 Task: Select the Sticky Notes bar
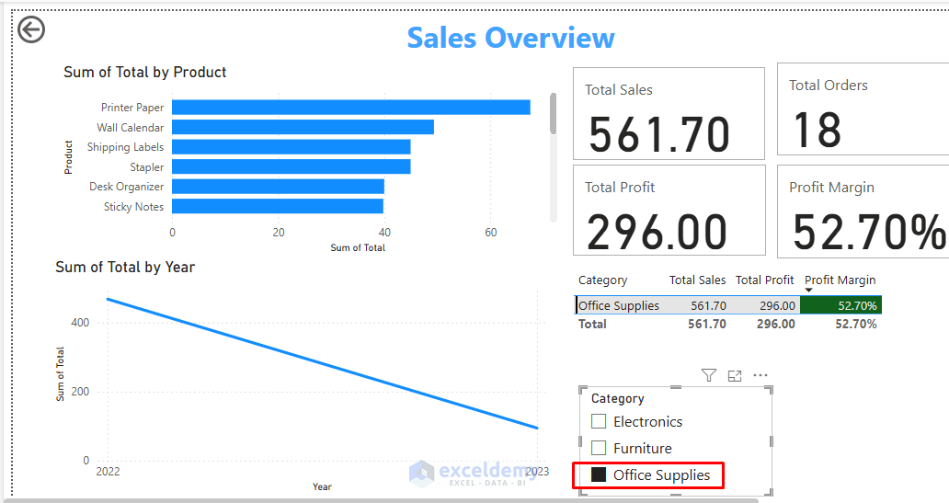278,207
